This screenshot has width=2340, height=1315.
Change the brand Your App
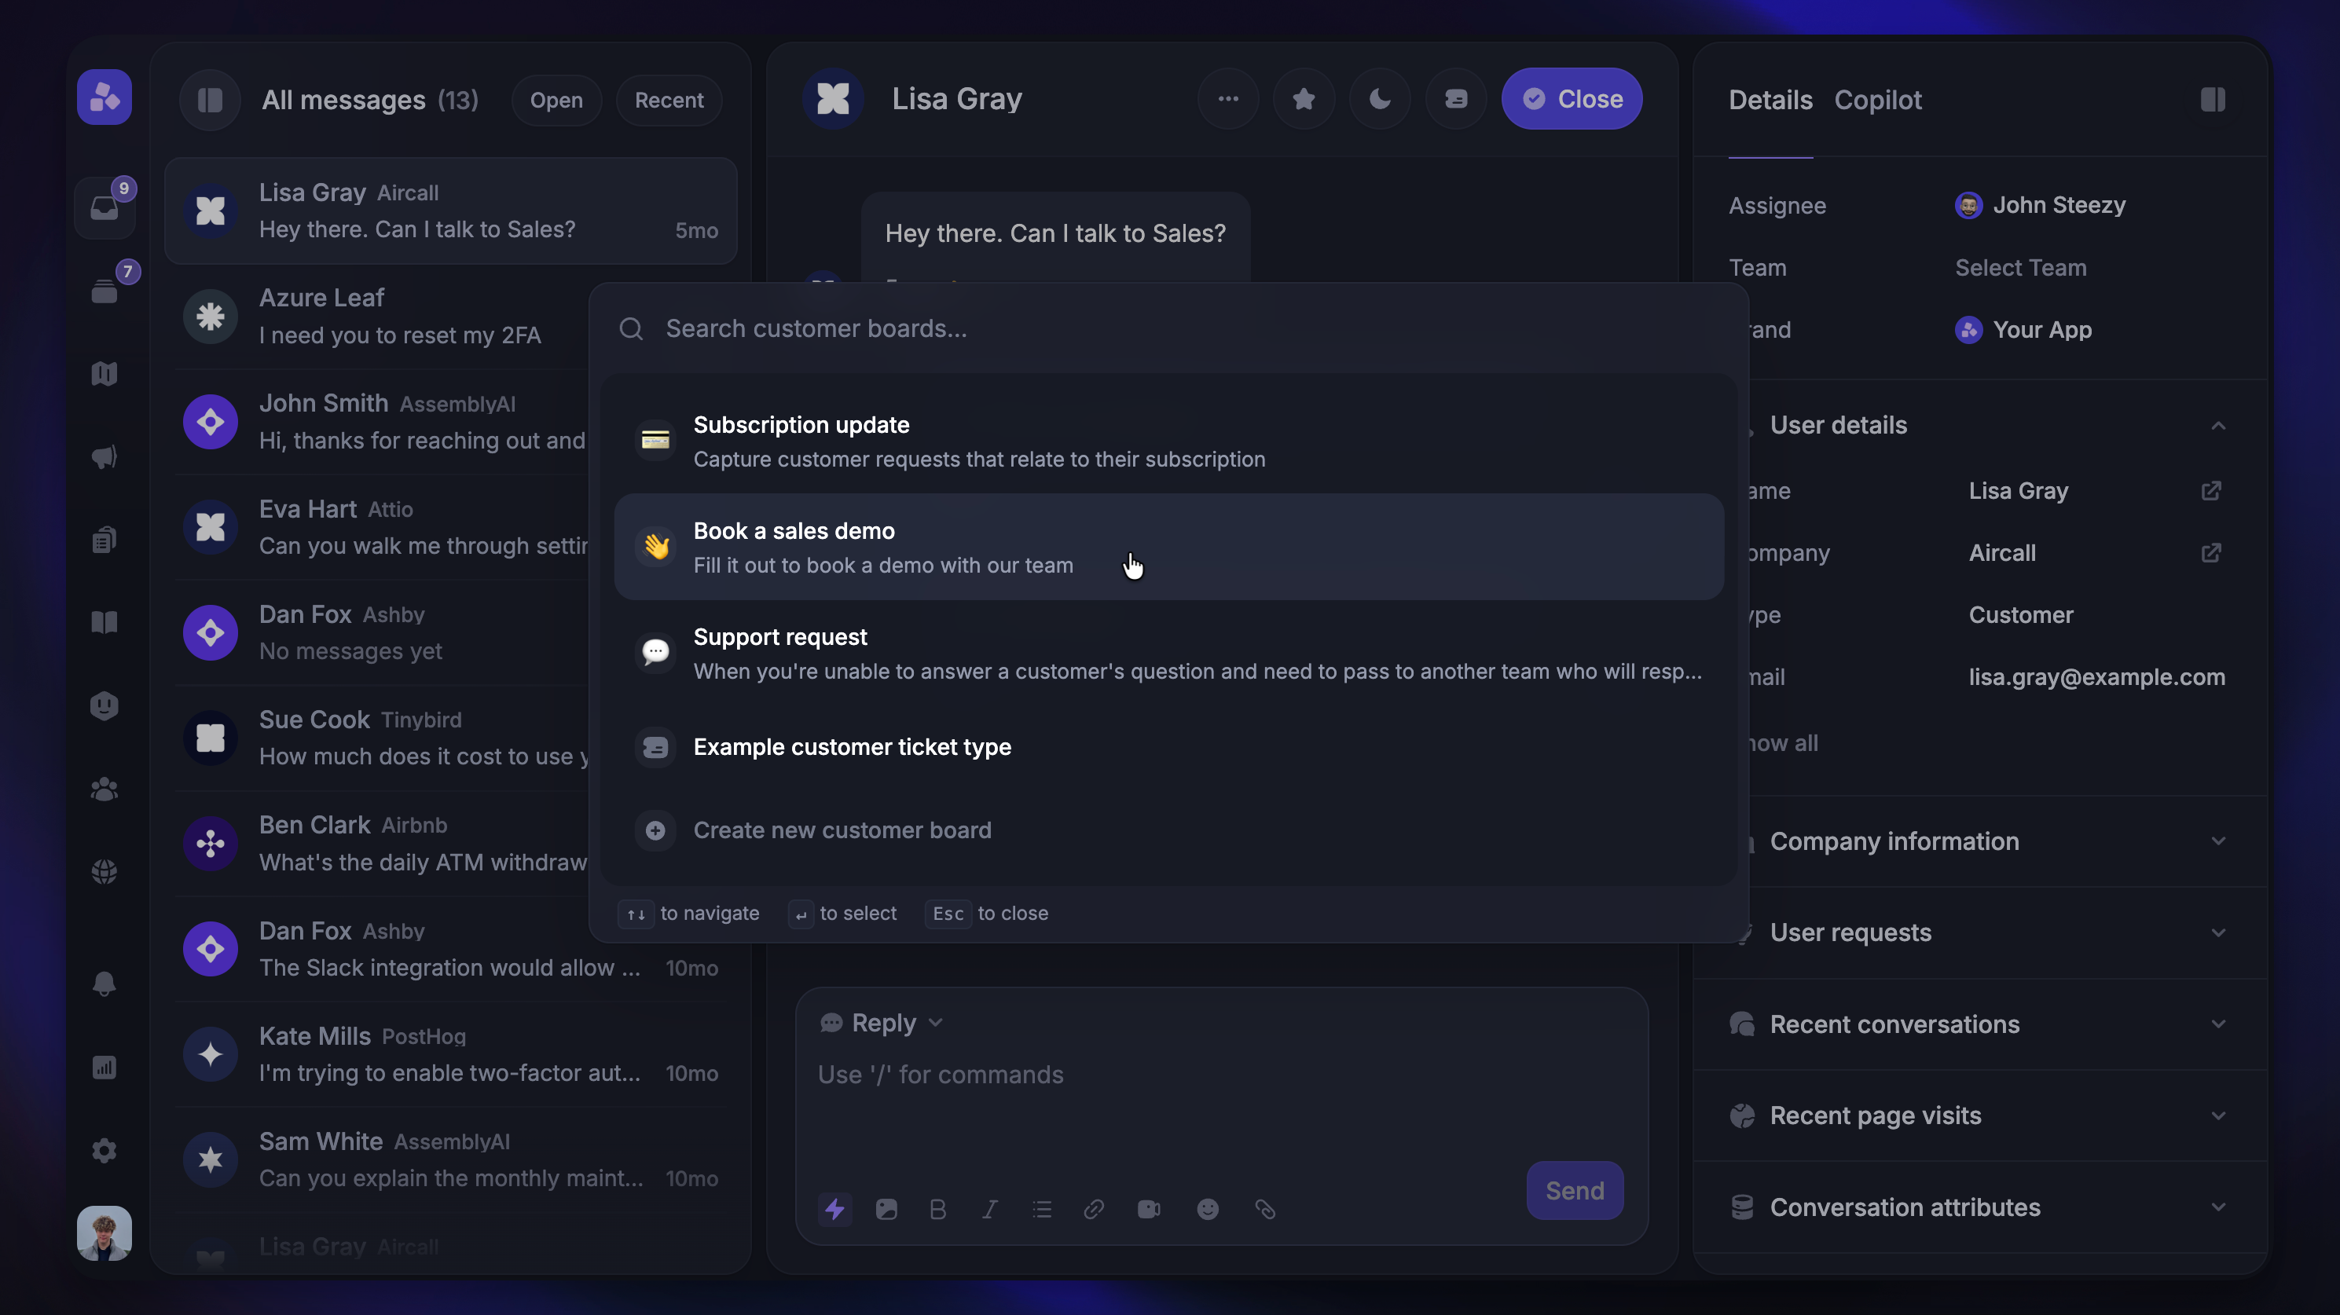2024,330
